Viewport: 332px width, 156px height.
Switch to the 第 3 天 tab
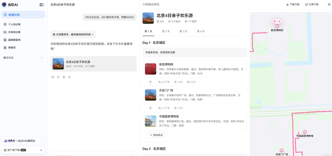(183, 31)
